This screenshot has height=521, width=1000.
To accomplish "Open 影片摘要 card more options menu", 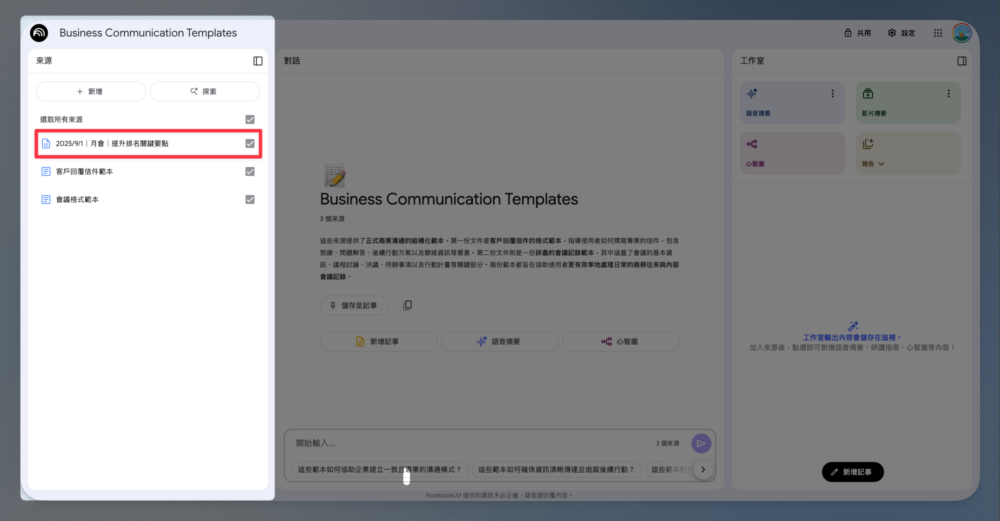I will click(x=948, y=93).
